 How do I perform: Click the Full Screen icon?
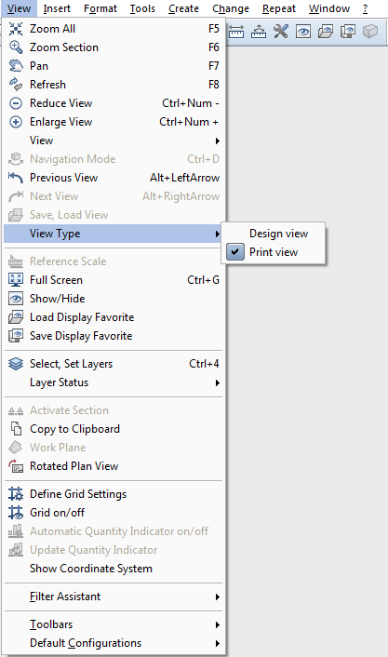click(16, 280)
